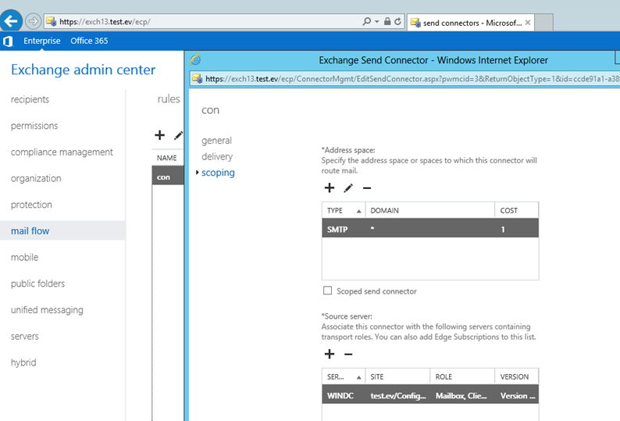The width and height of the screenshot is (620, 421).
Task: Open the general page of the connector
Action: (216, 141)
